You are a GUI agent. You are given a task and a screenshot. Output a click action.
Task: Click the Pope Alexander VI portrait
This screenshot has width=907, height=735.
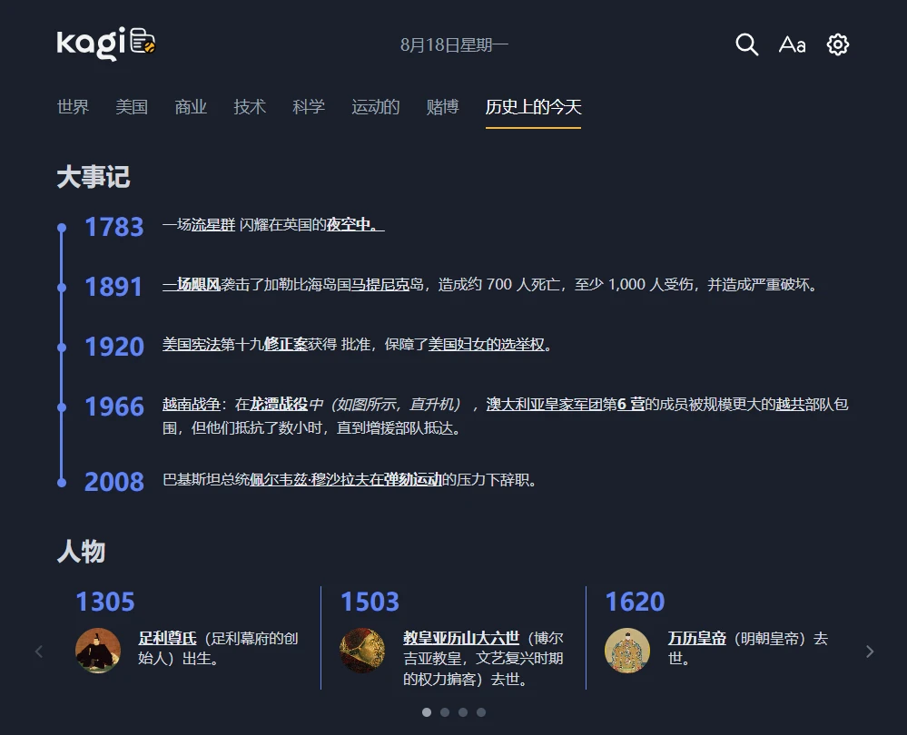pyautogui.click(x=362, y=651)
